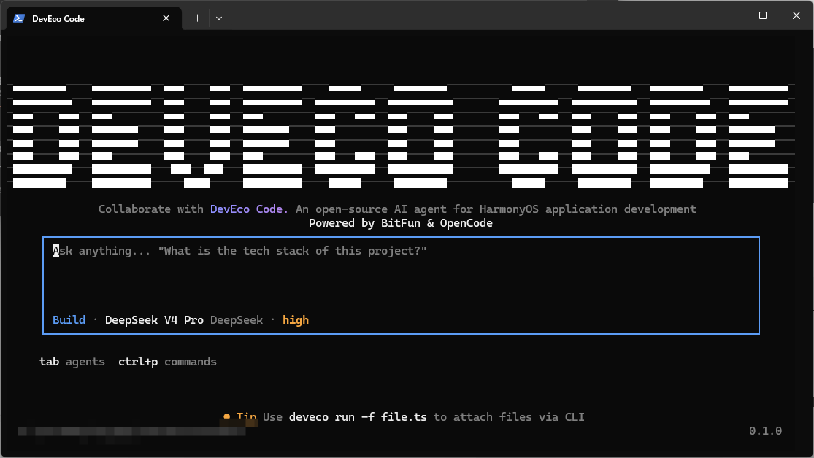Click the Build agent label
The height and width of the screenshot is (458, 814).
69,320
